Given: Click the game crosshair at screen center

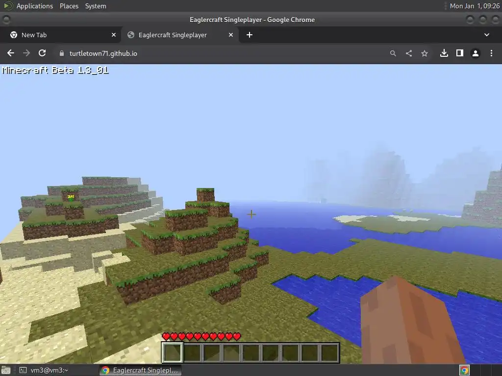Looking at the screenshot, I should (251, 214).
